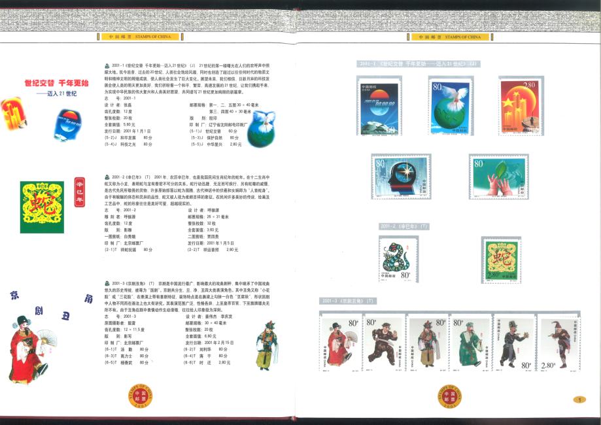
Task: Click the dove over globe stamp
Action: click(x=449, y=105)
